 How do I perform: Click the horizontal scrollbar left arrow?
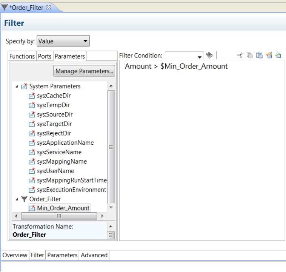16,216
